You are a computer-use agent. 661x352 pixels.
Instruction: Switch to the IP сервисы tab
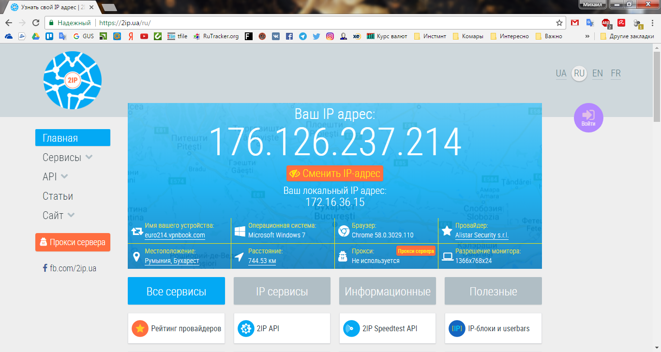(282, 291)
